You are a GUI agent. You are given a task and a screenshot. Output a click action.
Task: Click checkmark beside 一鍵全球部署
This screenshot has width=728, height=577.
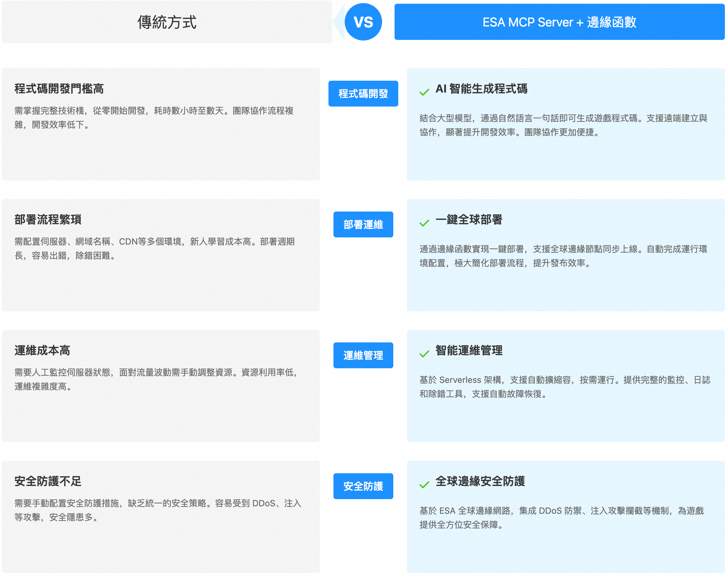[424, 223]
